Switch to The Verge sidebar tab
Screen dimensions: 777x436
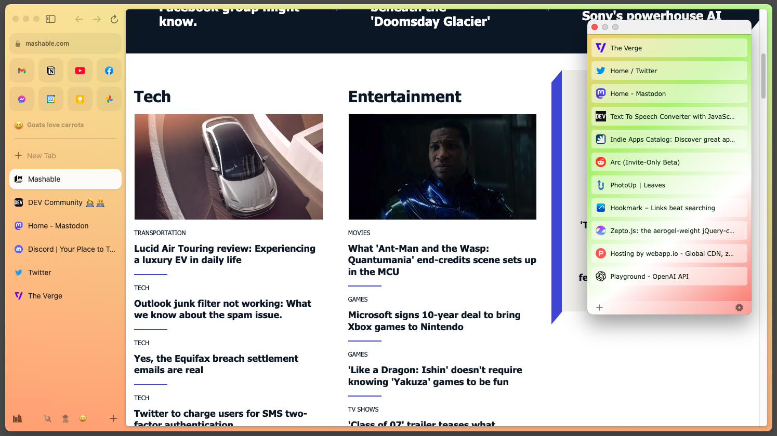pos(65,296)
